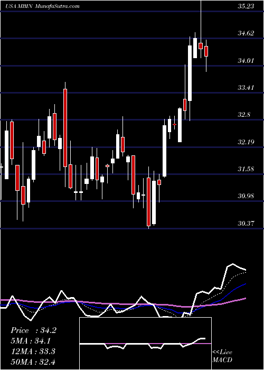Click the 12MA : 33.3 readout
This screenshot has width=264, height=370.
pos(33,351)
